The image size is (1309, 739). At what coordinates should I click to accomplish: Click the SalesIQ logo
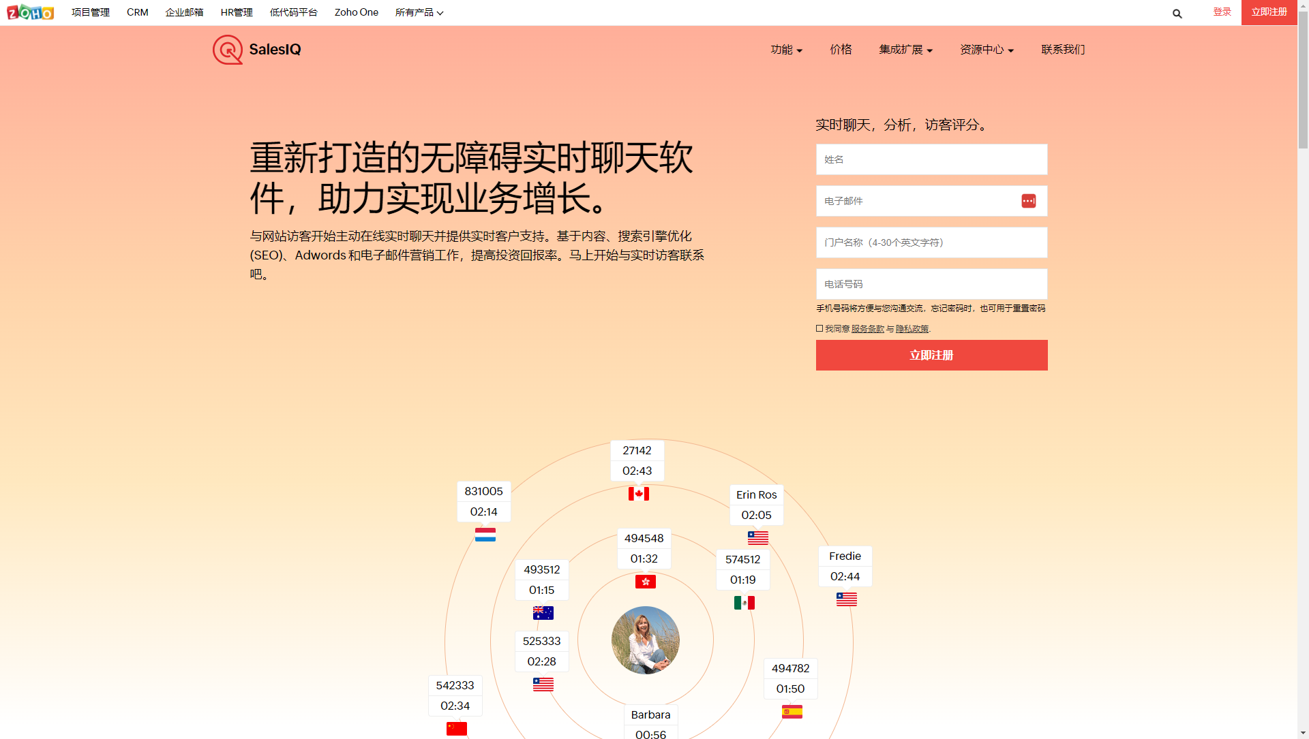point(257,50)
